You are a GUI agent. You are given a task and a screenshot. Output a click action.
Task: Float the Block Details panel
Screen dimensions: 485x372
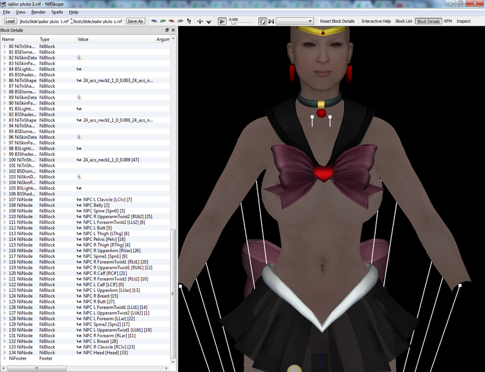pos(167,30)
